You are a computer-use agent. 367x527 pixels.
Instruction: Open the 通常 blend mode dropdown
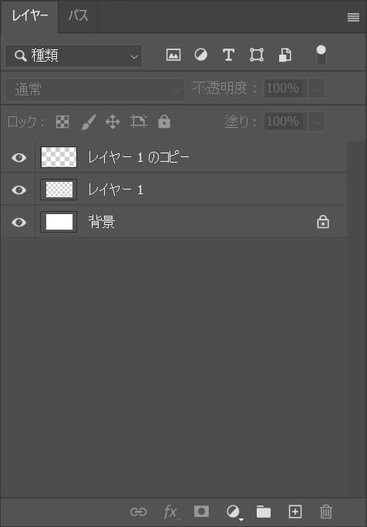coord(95,89)
